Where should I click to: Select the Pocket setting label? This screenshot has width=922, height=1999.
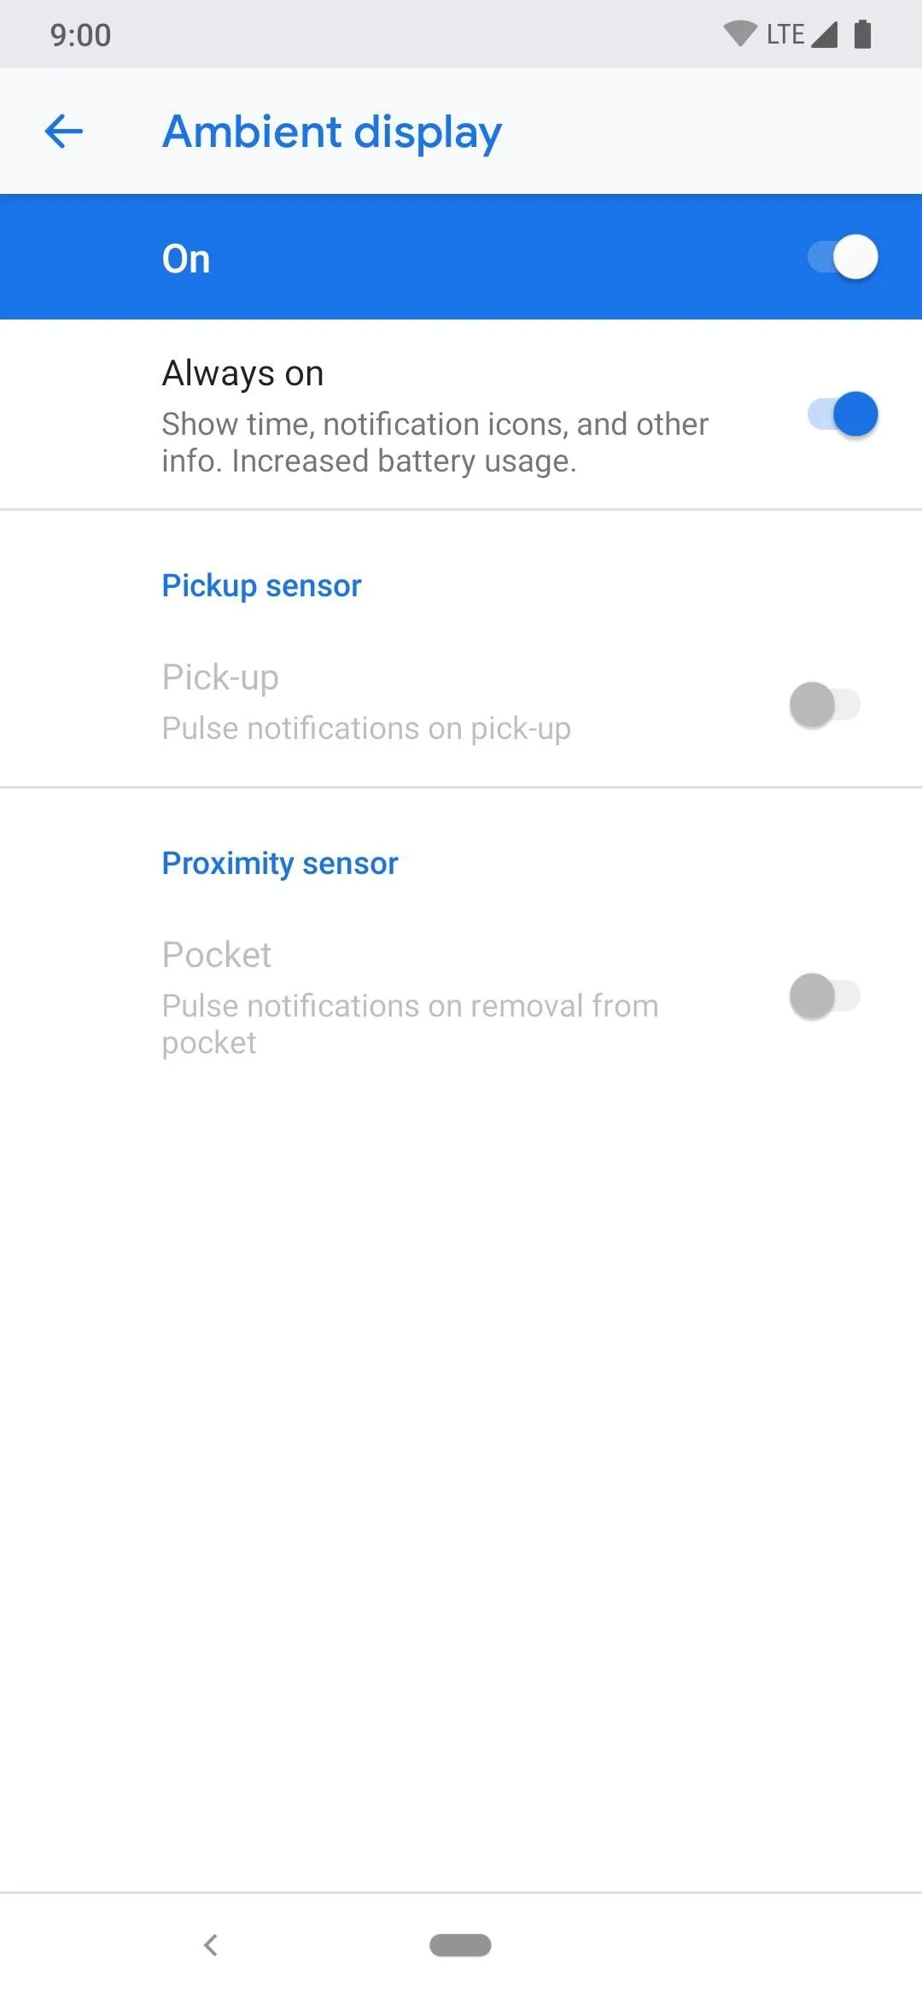(x=217, y=955)
